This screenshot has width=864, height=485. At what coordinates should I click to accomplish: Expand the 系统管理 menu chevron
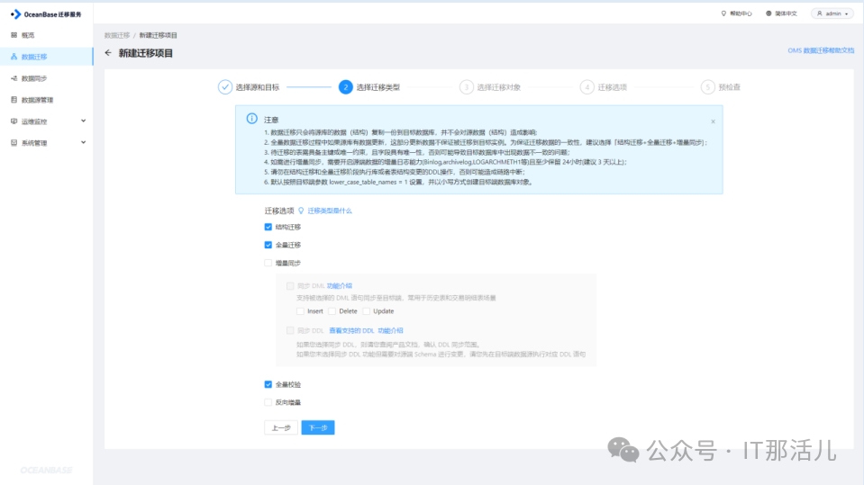(x=83, y=142)
